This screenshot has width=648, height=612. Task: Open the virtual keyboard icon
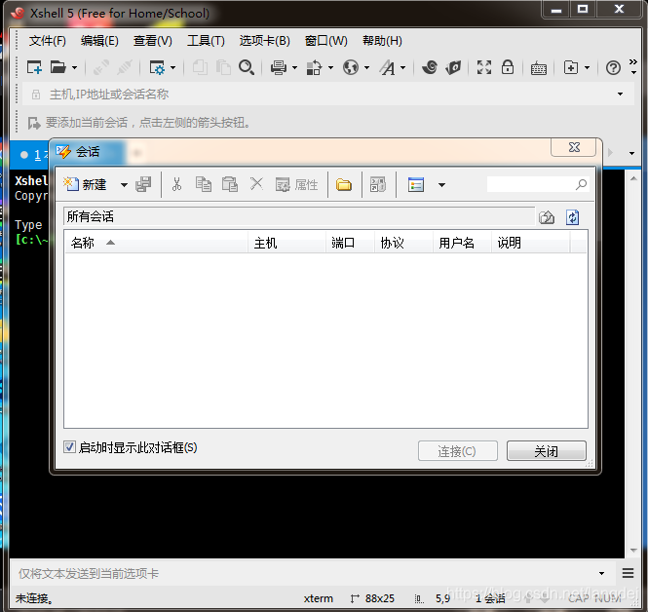pos(539,68)
